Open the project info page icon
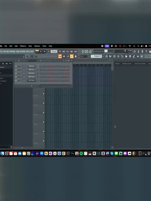Screen dimensions: 151x201 tap(126, 56)
